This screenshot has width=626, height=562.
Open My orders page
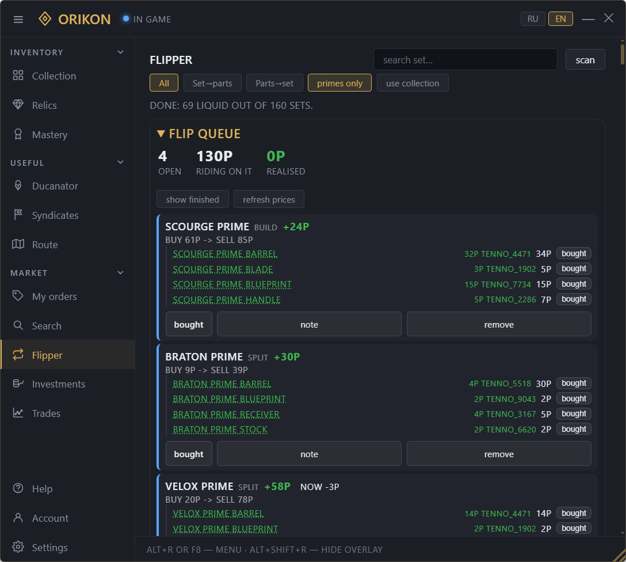(x=67, y=297)
